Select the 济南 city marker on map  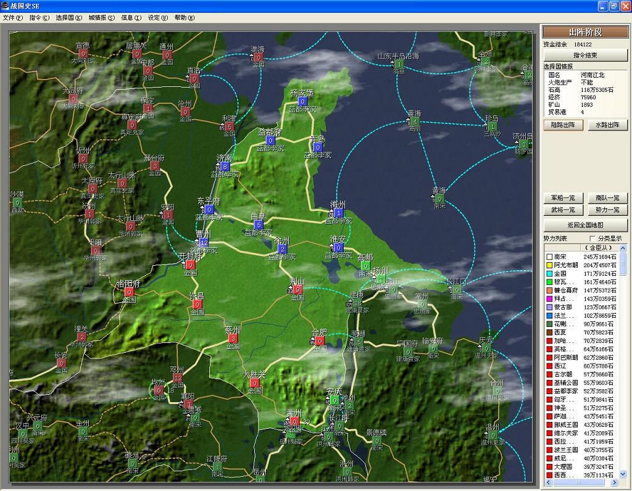coord(225,167)
